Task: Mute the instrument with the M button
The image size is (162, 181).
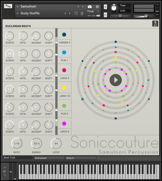Action: point(105,15)
